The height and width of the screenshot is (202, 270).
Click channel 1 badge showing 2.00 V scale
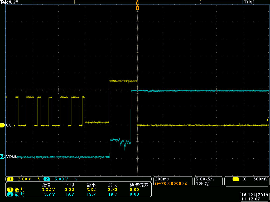pyautogui.click(x=10, y=179)
